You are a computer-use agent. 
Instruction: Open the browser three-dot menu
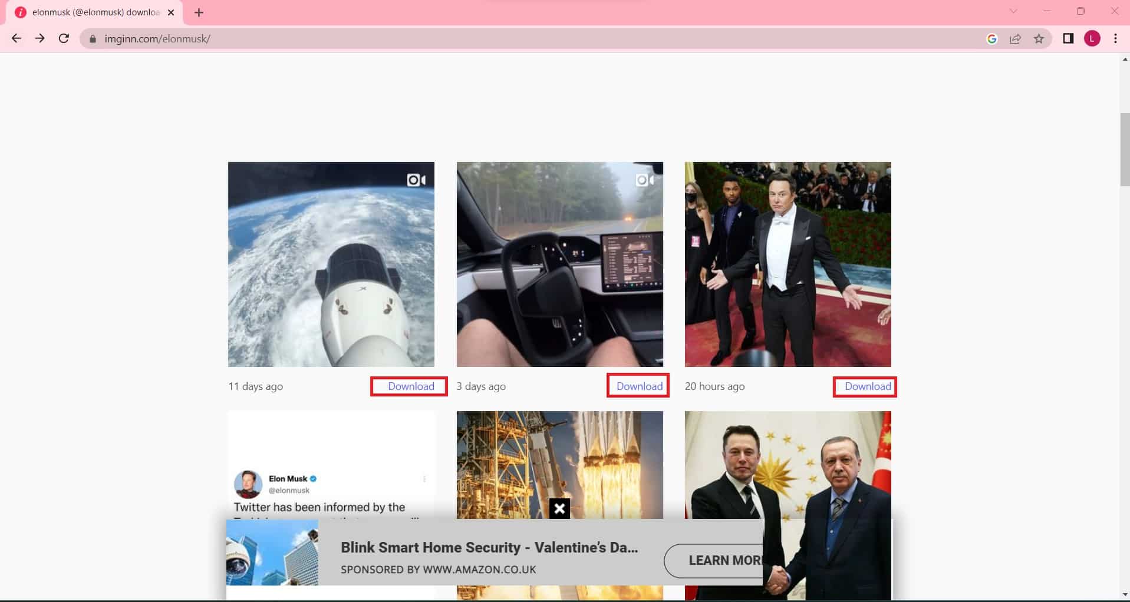click(1115, 39)
